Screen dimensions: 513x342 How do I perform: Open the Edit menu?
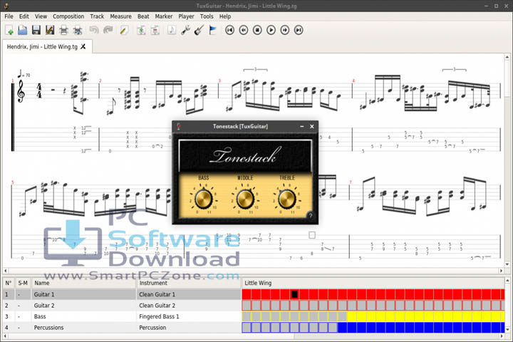click(24, 16)
